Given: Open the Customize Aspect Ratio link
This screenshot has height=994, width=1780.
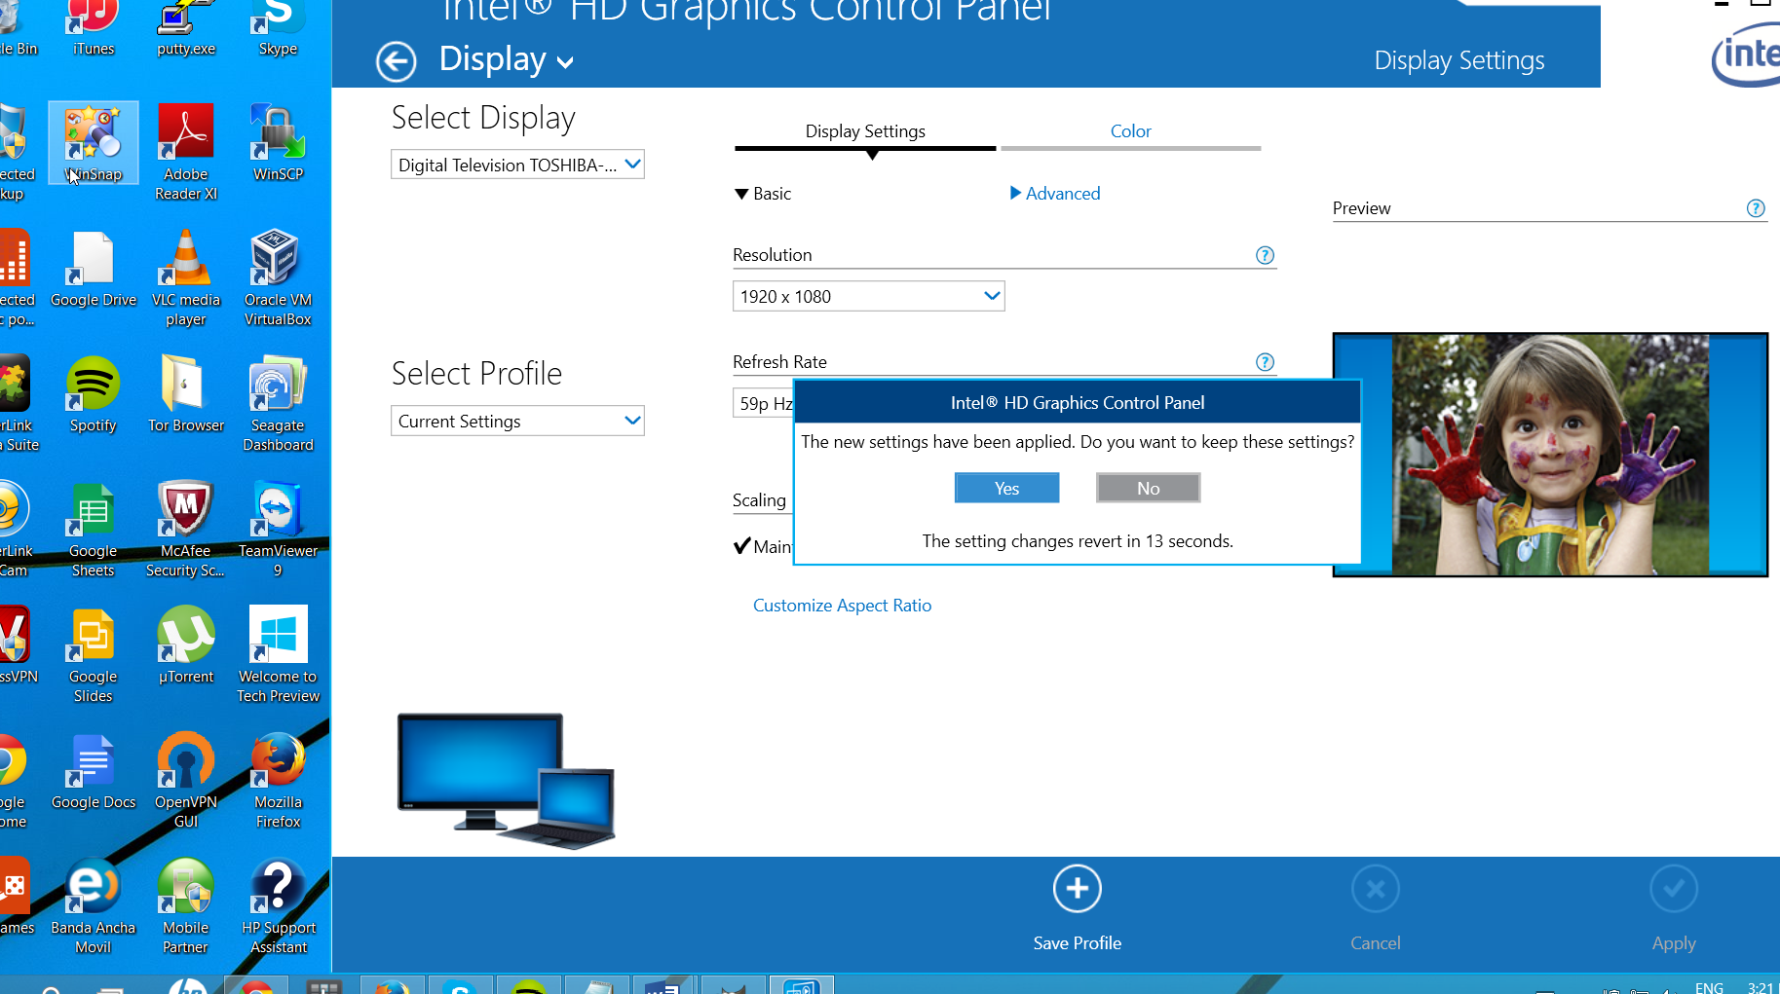Looking at the screenshot, I should click(842, 606).
